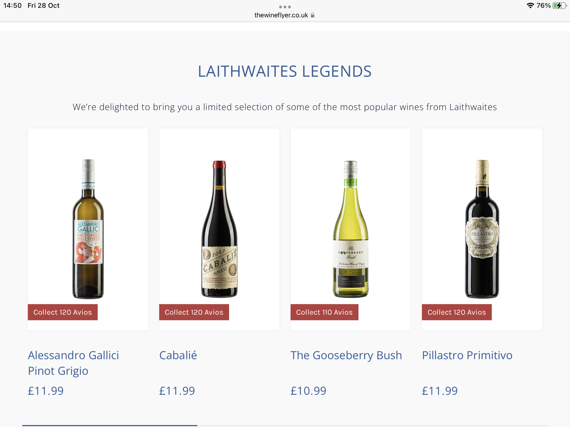The width and height of the screenshot is (570, 427).
Task: Select the Pillastro Primitivo bottle image
Action: pyautogui.click(x=482, y=229)
